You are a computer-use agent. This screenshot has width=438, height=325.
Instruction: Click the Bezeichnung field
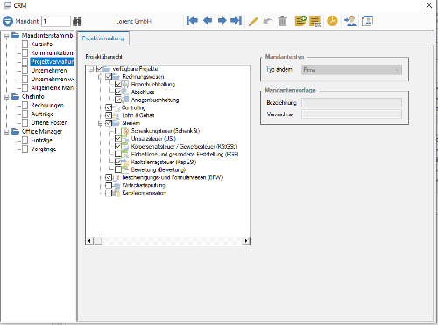351,102
